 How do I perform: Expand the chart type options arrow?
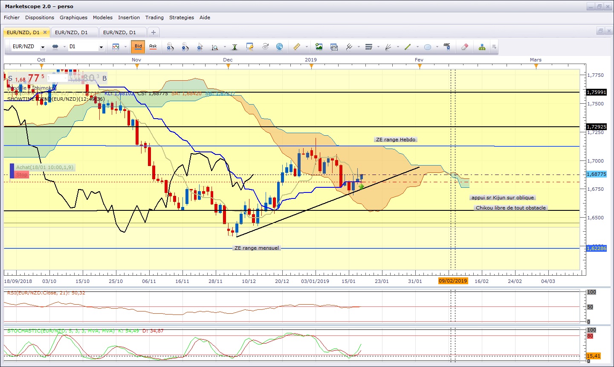coord(125,47)
